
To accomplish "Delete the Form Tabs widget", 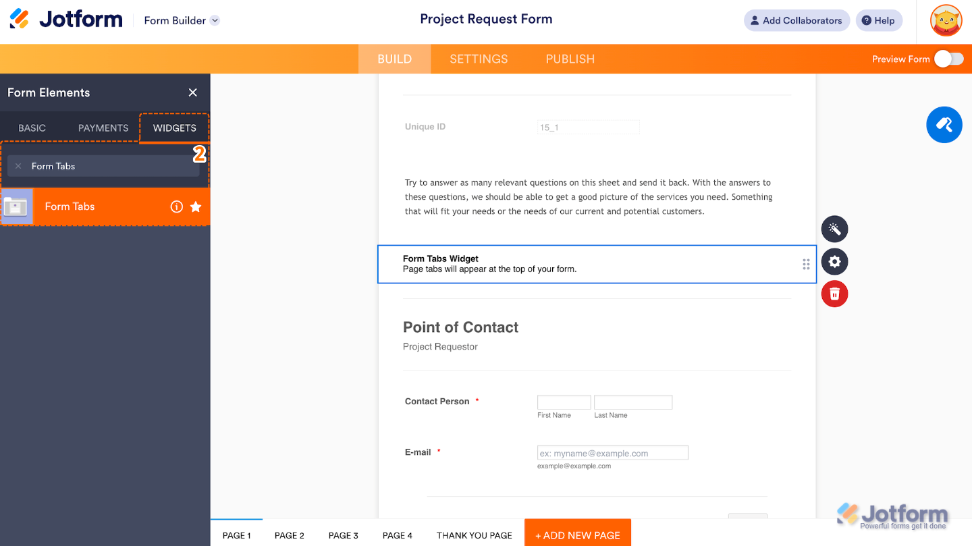I will [x=834, y=294].
